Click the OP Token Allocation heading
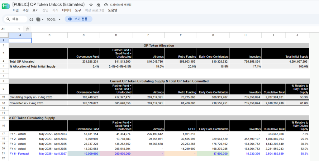Image resolution: width=319 pixels, height=161 pixels. [159, 45]
